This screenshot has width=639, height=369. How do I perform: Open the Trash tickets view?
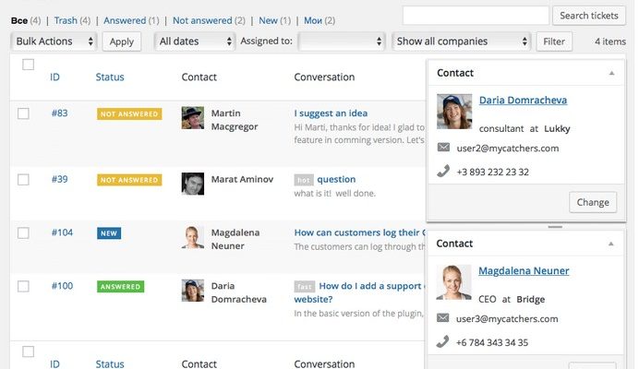(x=66, y=19)
